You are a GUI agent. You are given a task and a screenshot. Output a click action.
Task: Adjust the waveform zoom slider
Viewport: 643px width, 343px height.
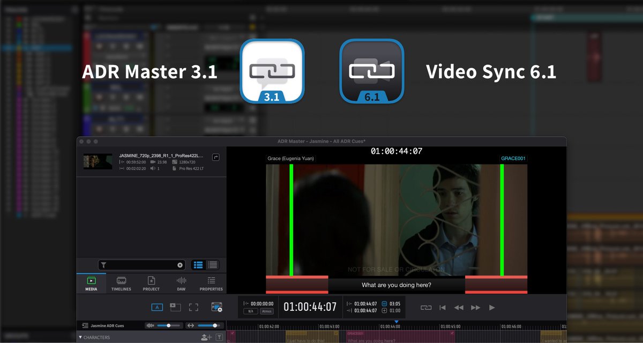coord(168,325)
